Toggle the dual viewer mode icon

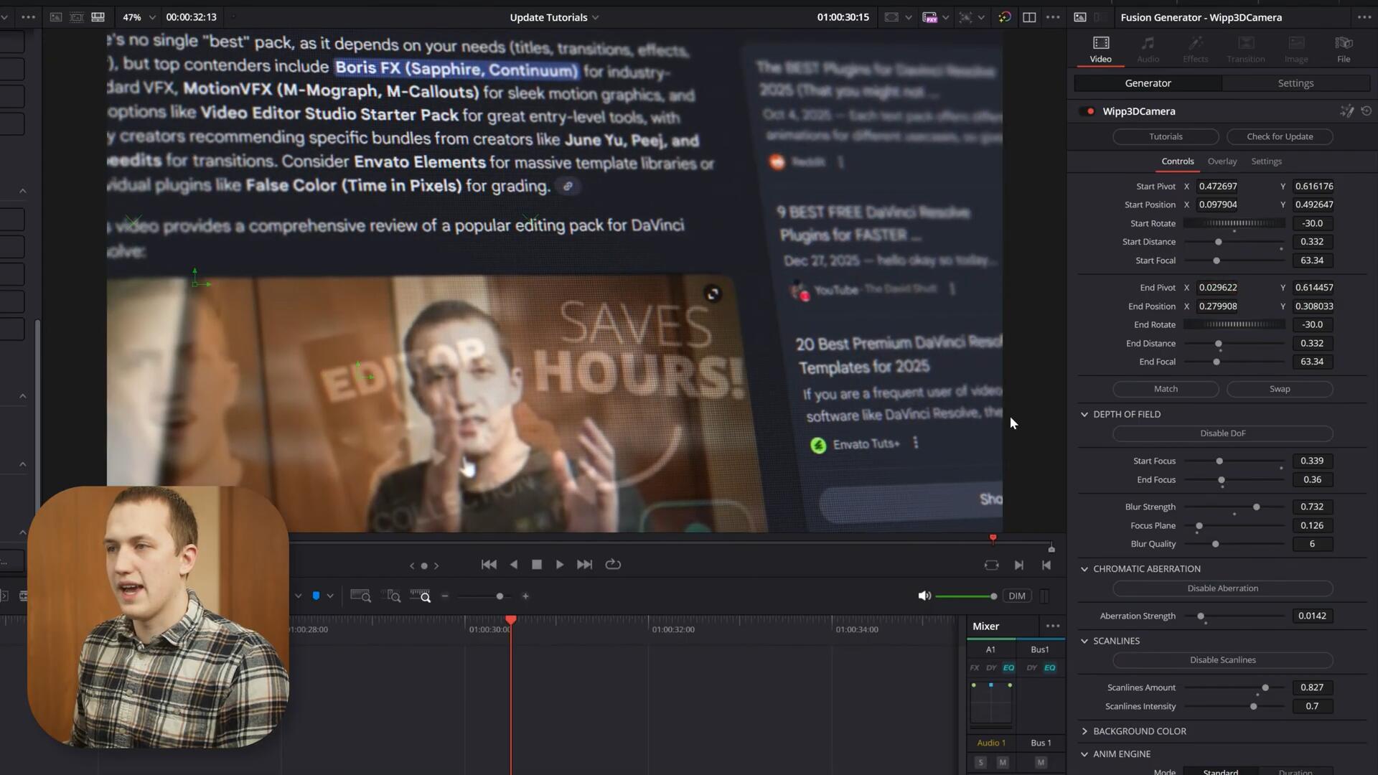tap(1028, 17)
